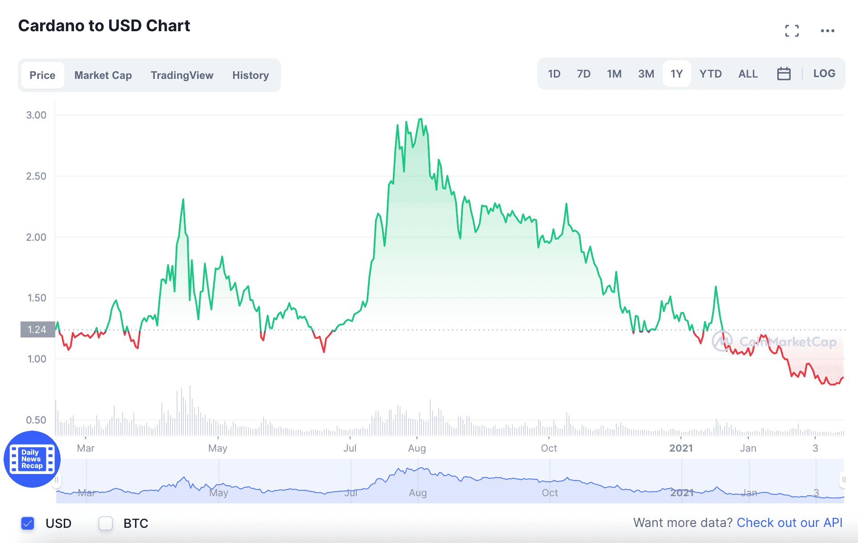The image size is (858, 543).
Task: Enable the BTC checkbox
Action: 106,523
